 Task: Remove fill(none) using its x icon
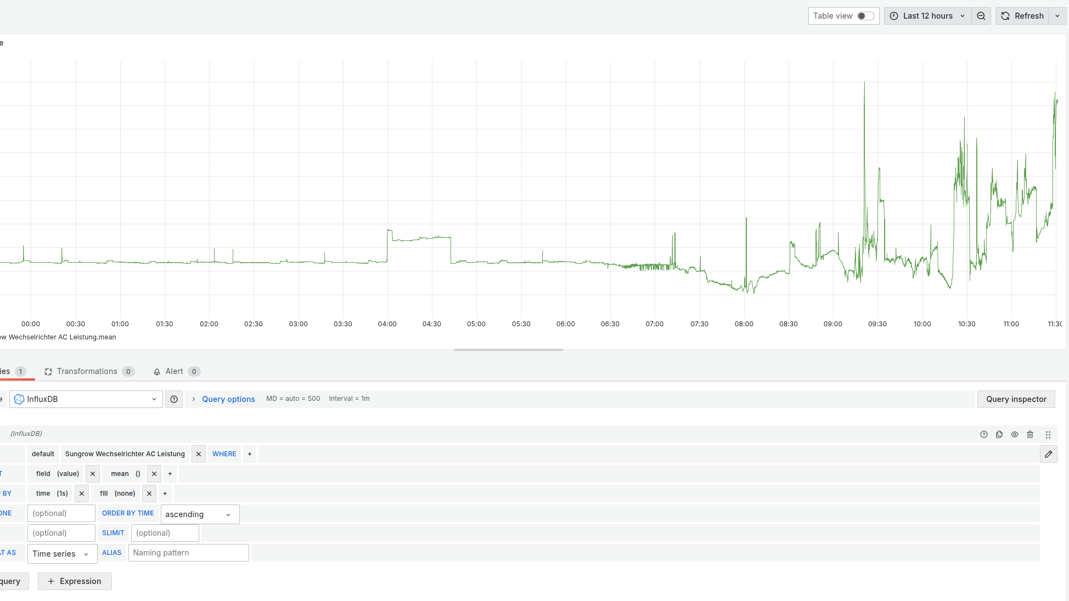(149, 493)
